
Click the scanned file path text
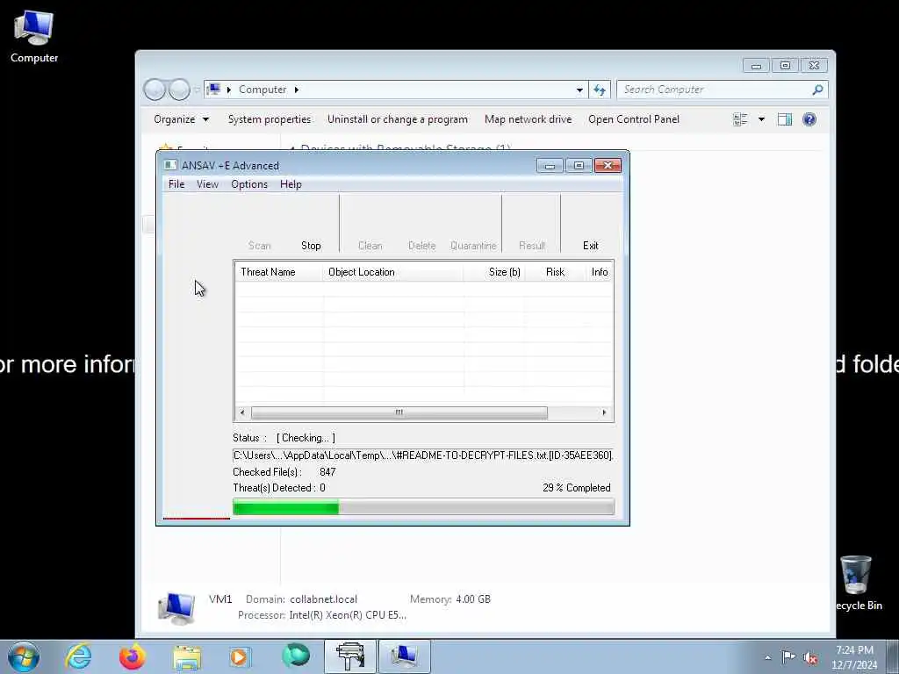[422, 455]
